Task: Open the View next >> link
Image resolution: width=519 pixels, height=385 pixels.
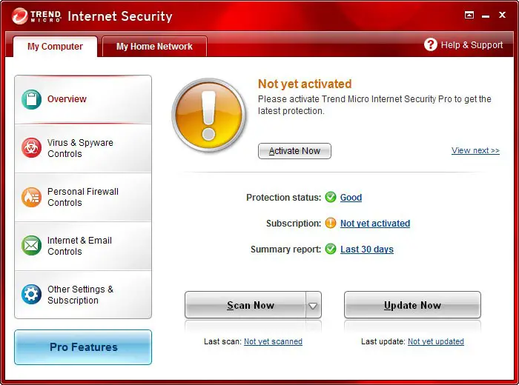Action: (x=475, y=150)
